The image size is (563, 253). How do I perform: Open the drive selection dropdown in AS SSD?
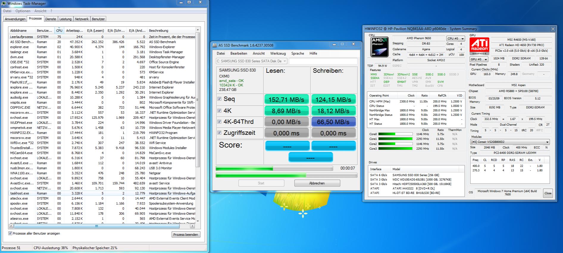(x=251, y=61)
